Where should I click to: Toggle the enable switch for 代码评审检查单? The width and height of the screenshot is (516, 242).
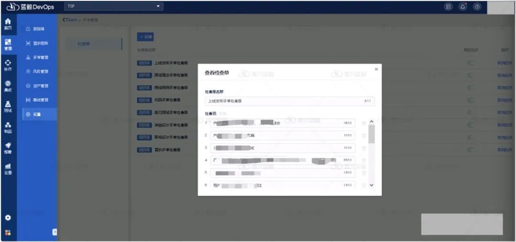click(x=471, y=100)
